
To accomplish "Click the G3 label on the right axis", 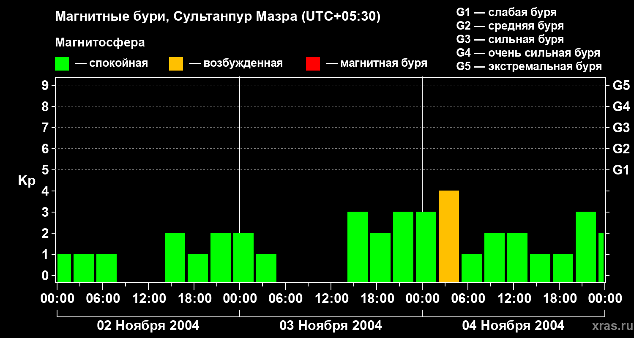I will click(621, 128).
